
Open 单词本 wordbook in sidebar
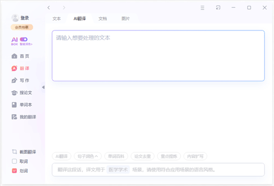21,105
